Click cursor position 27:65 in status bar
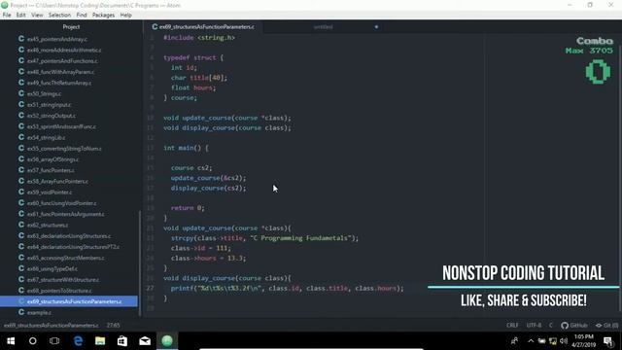 click(114, 325)
